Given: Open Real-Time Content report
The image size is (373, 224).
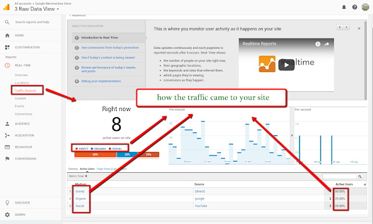Looking at the screenshot, I should coord(20,98).
